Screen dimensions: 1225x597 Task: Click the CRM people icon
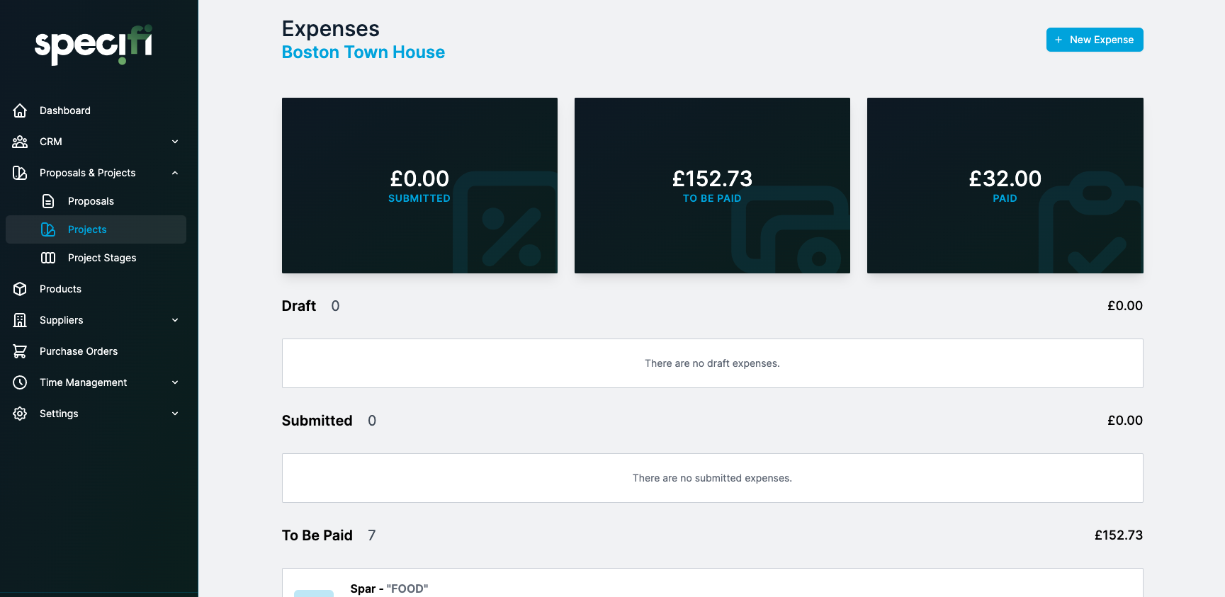point(20,142)
